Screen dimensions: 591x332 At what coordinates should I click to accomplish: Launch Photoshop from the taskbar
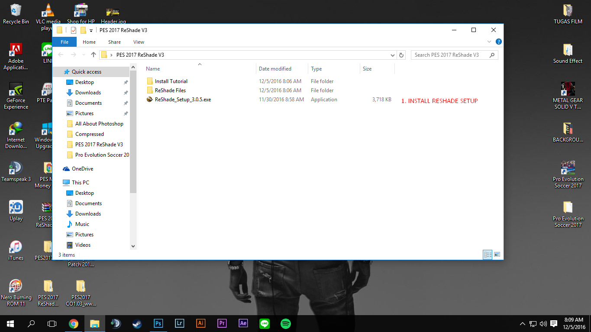158,323
